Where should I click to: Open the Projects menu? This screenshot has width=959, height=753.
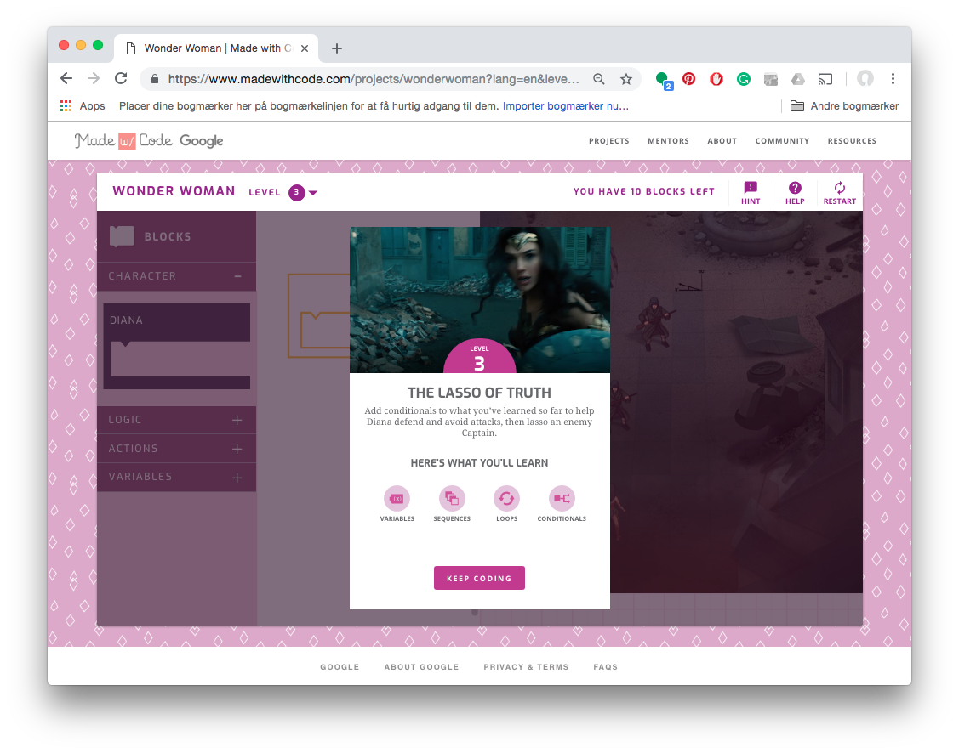608,141
